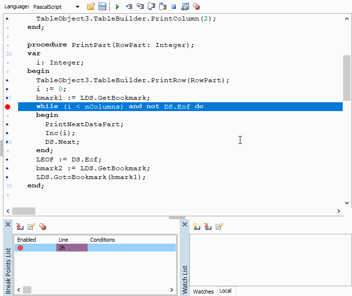The image size is (352, 296).
Task: Remove the red breakpoint marker on the while line
Action: pyautogui.click(x=8, y=107)
